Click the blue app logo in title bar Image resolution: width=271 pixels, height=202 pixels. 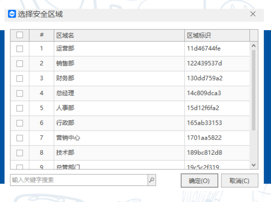tap(12, 14)
